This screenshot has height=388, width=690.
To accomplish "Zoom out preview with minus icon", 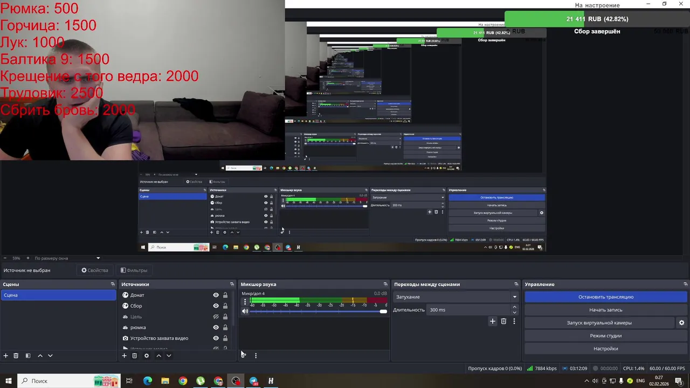I will 5,258.
